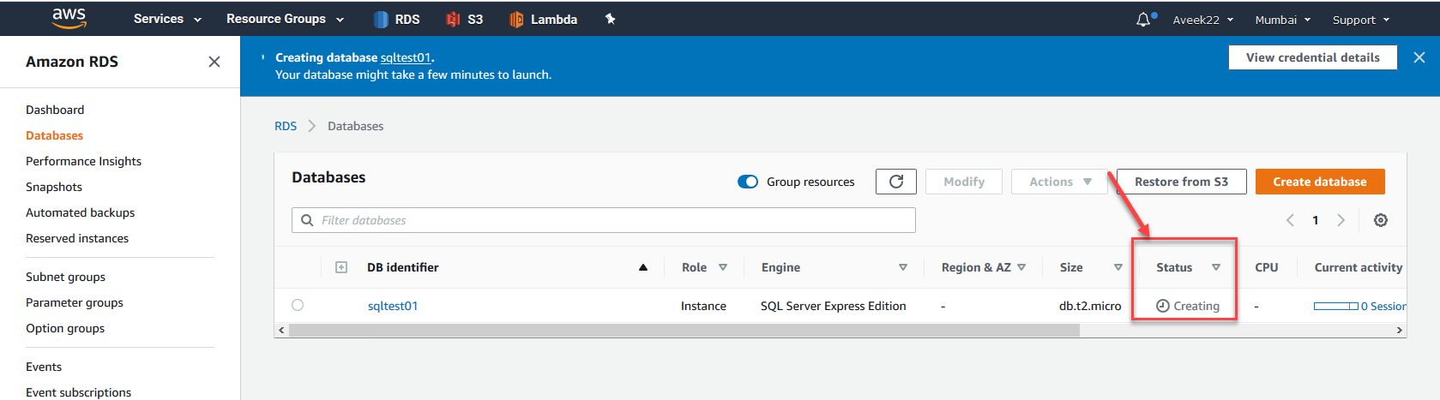
Task: Close the Amazon RDS sidebar
Action: click(214, 62)
